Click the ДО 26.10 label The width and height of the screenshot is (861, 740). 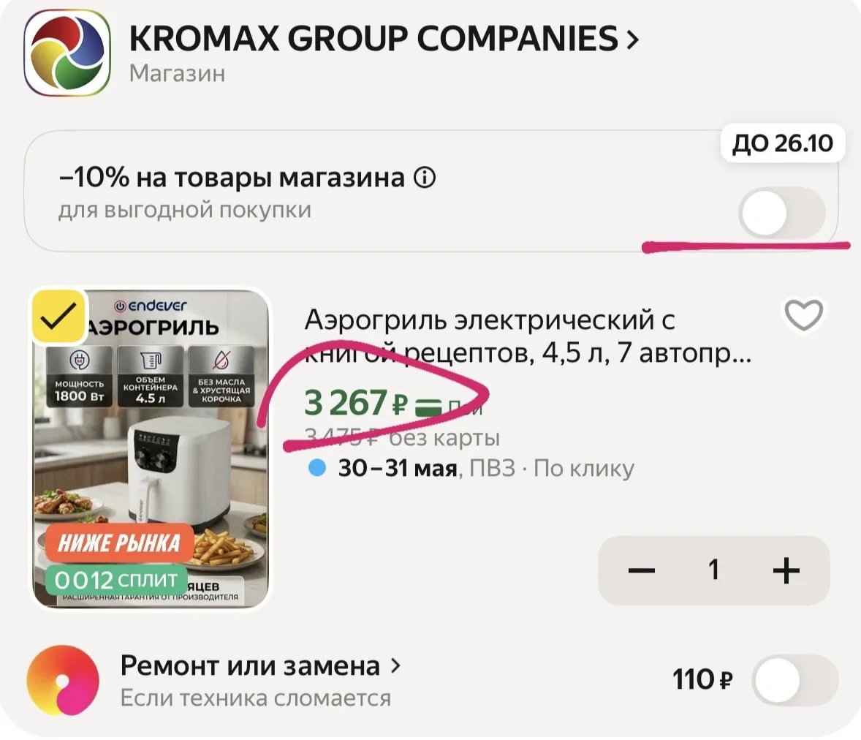783,143
